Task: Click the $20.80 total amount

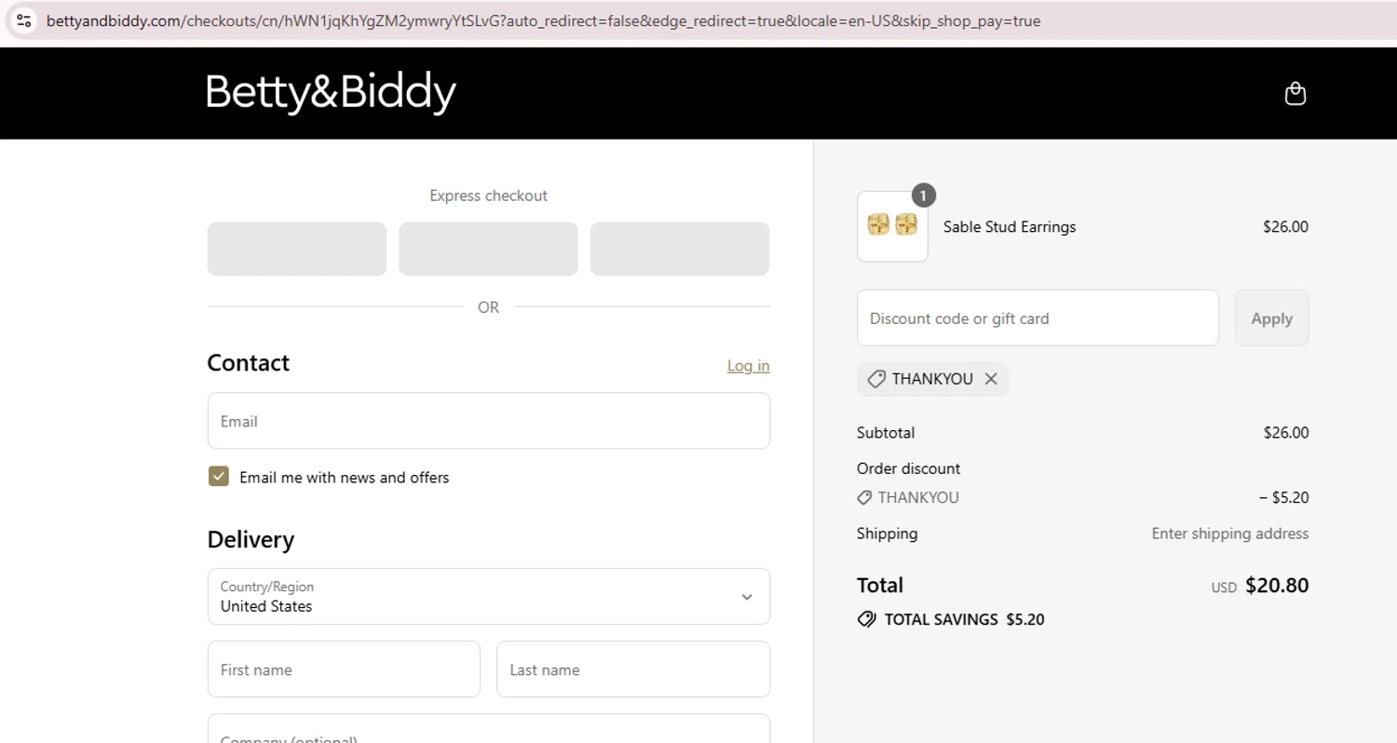Action: point(1277,586)
